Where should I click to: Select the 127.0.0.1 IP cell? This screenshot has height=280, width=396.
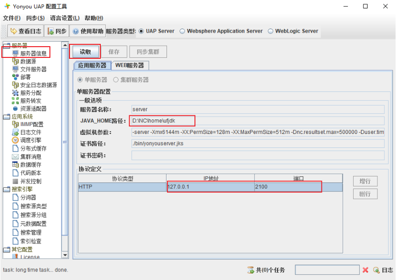click(x=210, y=187)
